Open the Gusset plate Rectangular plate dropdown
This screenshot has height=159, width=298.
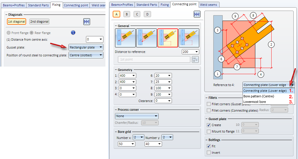pyautogui.click(x=86, y=47)
